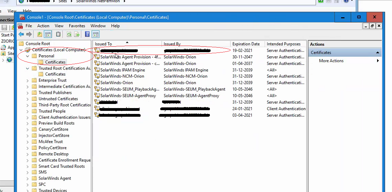The width and height of the screenshot is (392, 192).
Task: Select SolarWinds IPAM Engine certificate icon
Action: click(97, 70)
